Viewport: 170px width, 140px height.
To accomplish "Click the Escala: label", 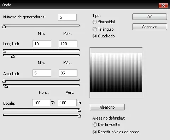I will tap(9, 103).
